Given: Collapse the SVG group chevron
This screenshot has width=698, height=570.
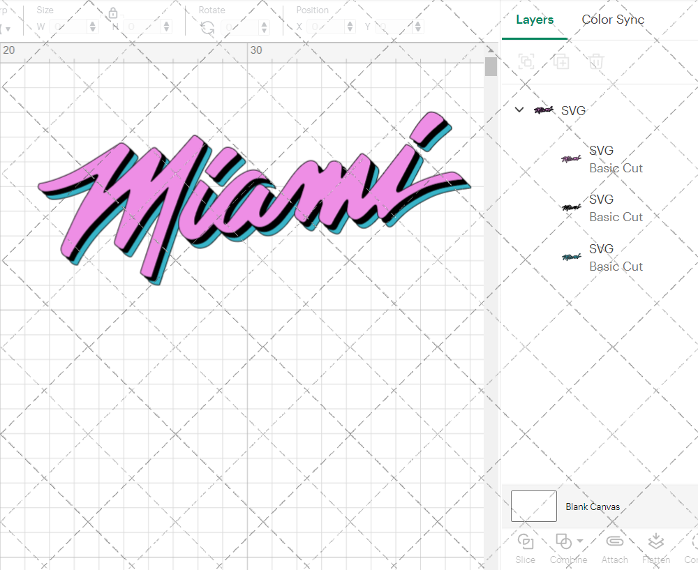Looking at the screenshot, I should (x=519, y=110).
